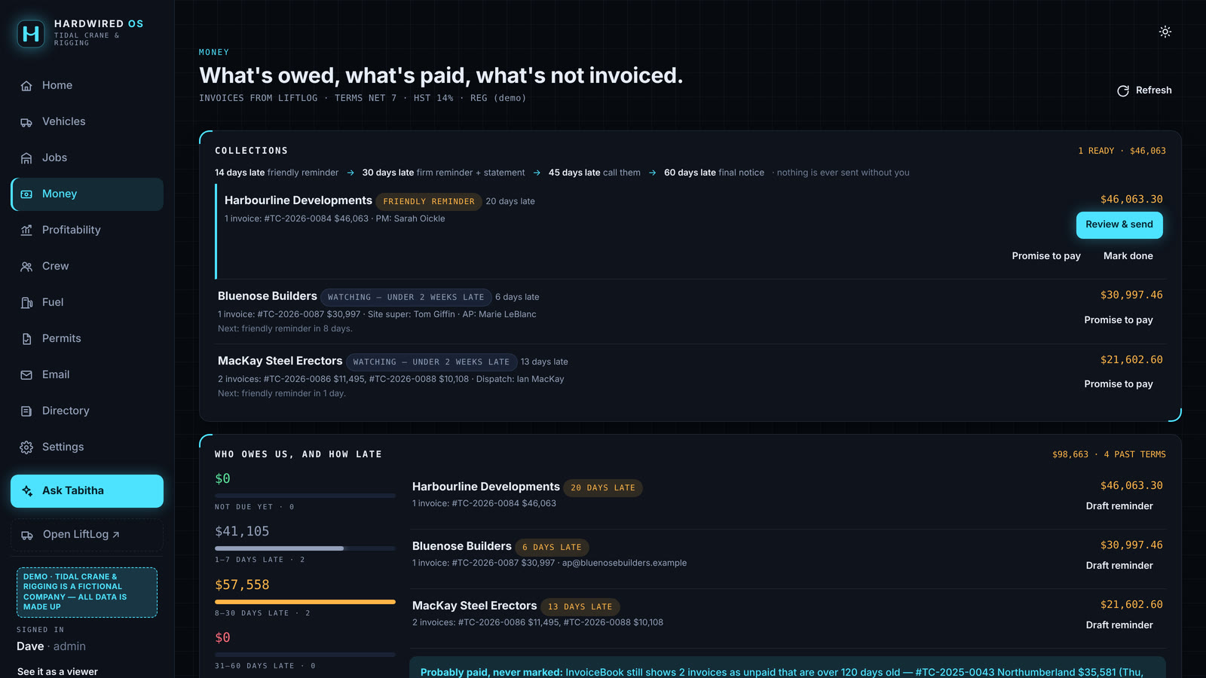Click the Ask Tabitha button

(87, 491)
